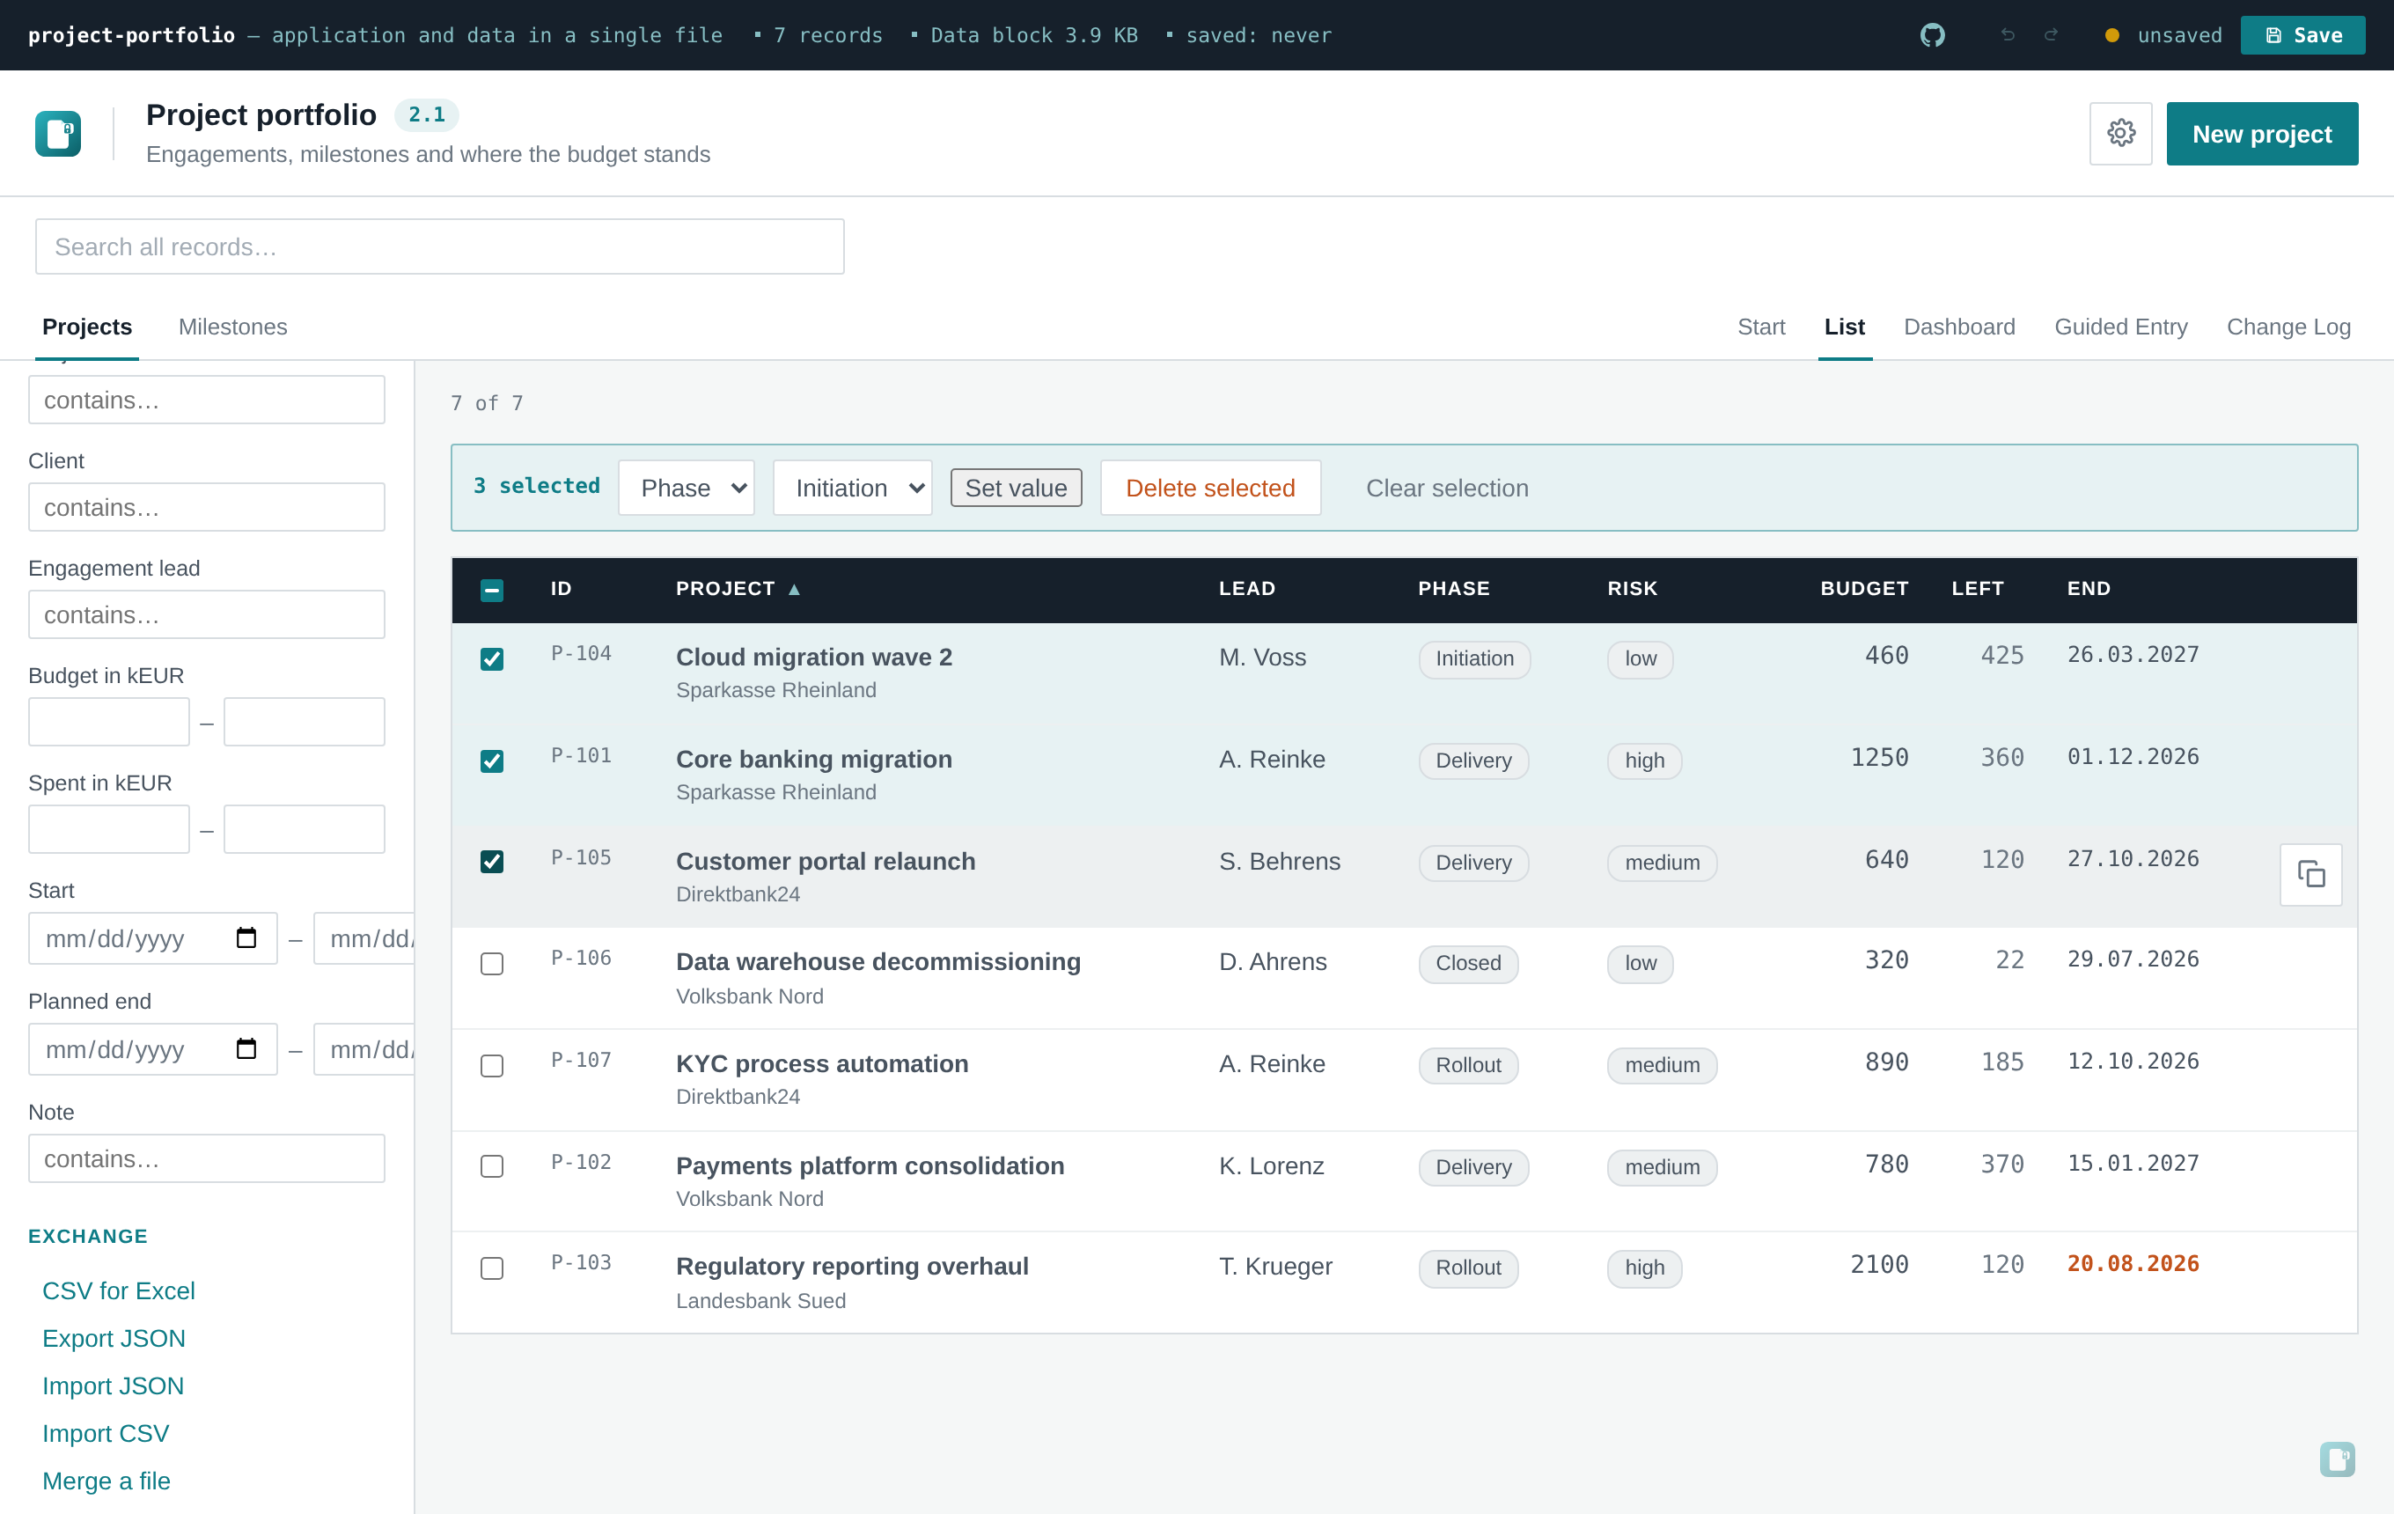Click the high risk badge for Core banking migration
The image size is (2394, 1514).
pyautogui.click(x=1644, y=761)
